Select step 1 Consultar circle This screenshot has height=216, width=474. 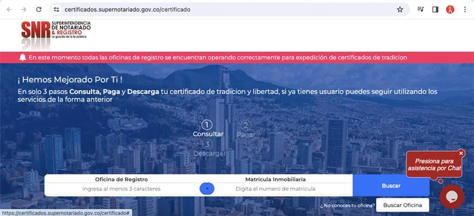coord(207,125)
